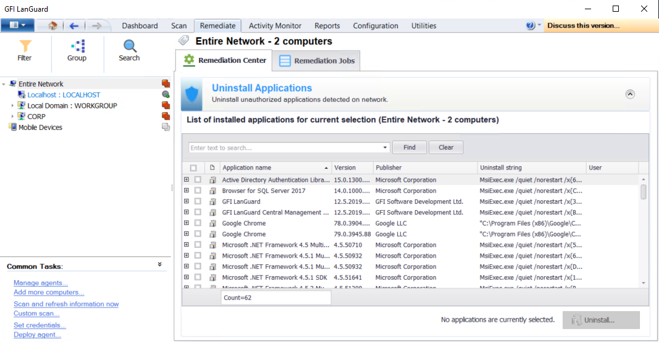Expand the Active Directory Authentication Library row
The width and height of the screenshot is (659, 342).
[x=186, y=179]
